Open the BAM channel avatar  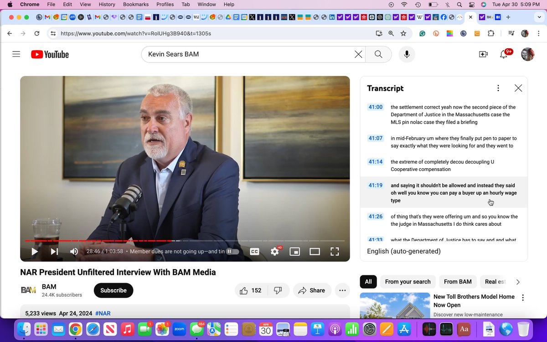28,290
